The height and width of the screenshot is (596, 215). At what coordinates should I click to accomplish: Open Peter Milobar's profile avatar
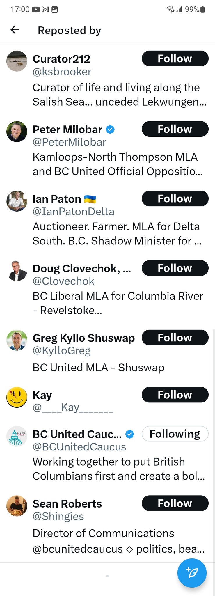click(17, 132)
